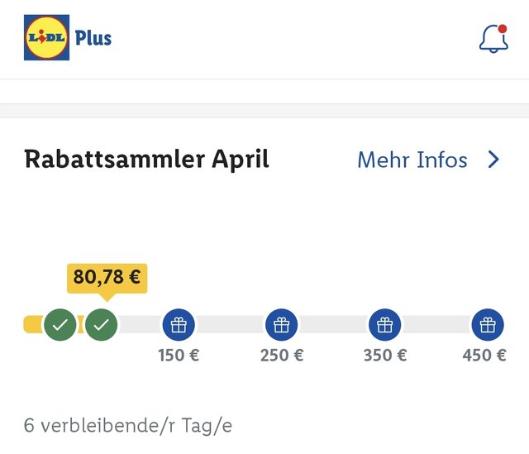Image resolution: width=529 pixels, height=454 pixels.
Task: Expand the chevron next to Mehr Infos
Action: click(x=494, y=160)
